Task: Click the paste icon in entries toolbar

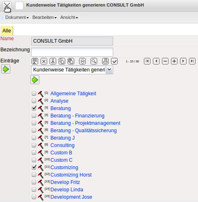Action: [71, 61]
